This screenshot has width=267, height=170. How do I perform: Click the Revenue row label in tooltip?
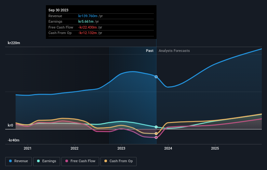(x=55, y=16)
